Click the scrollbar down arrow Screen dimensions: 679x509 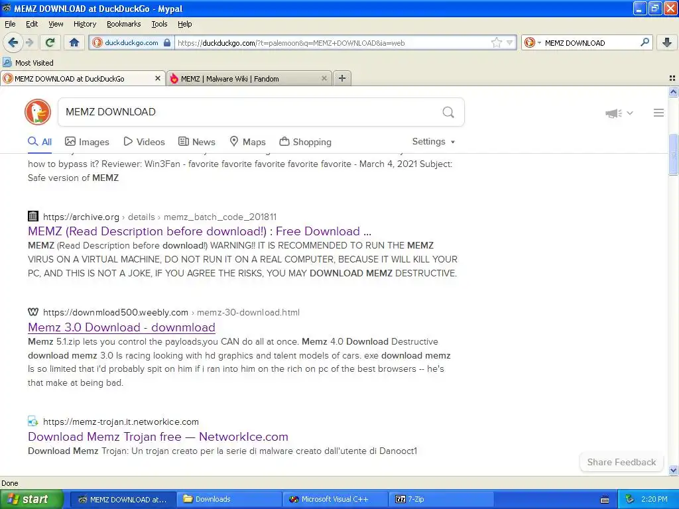click(x=673, y=471)
